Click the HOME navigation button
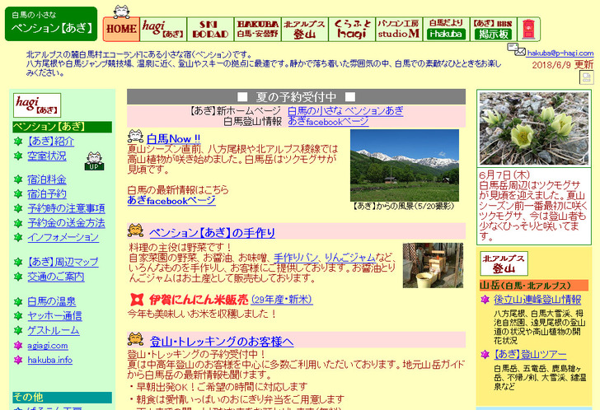600x410 pixels. 120,28
